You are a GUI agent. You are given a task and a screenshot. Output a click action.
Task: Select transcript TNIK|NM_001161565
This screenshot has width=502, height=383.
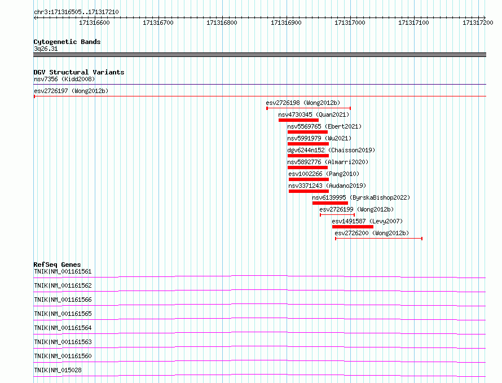(x=63, y=314)
